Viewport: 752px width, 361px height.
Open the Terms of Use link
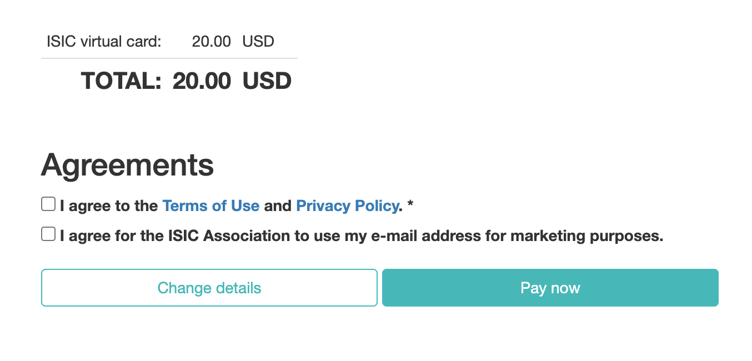210,206
